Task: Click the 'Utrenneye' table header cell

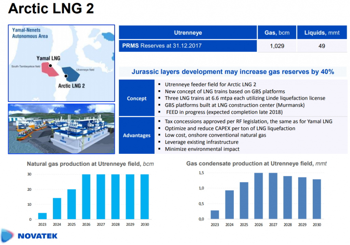Action: 188,32
